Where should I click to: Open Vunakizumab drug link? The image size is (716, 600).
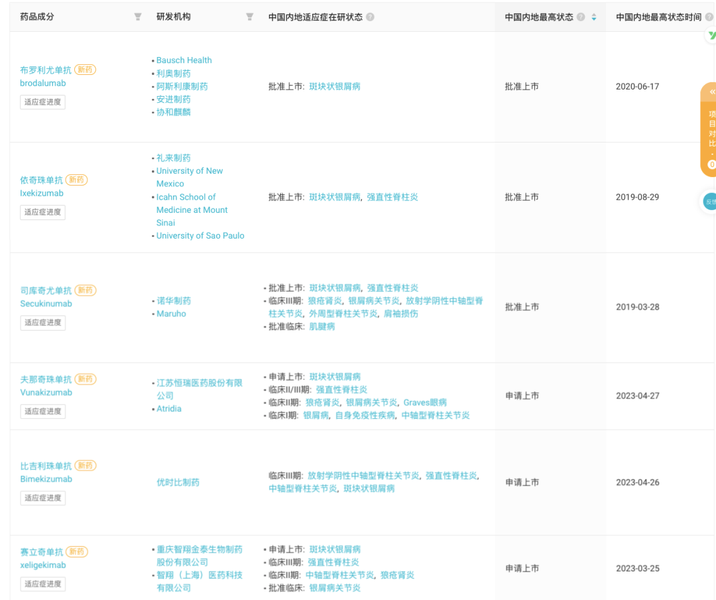(x=46, y=392)
